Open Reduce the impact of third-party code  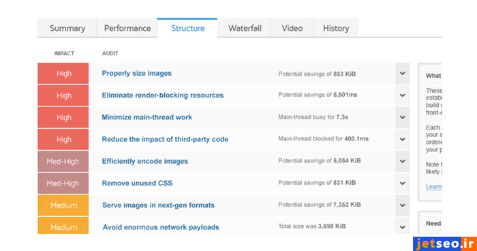(165, 139)
